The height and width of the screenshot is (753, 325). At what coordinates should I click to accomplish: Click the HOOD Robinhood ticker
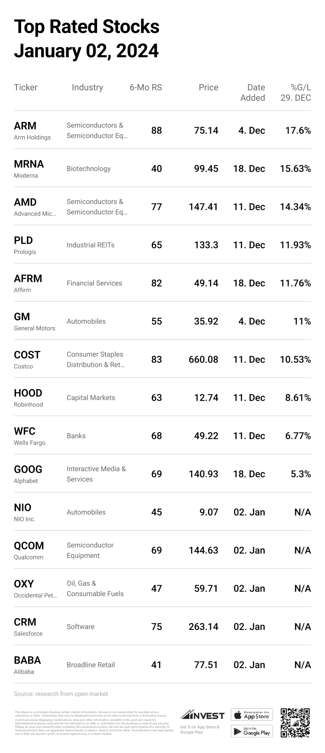[x=28, y=393]
